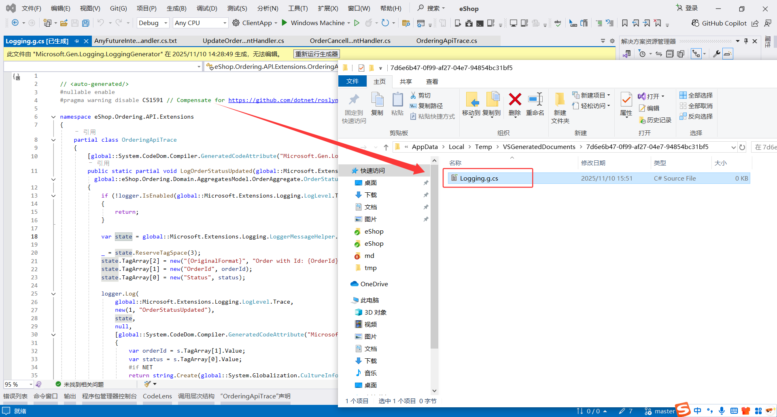
Task: Click the 登录 sign-in button
Action: coord(687,8)
